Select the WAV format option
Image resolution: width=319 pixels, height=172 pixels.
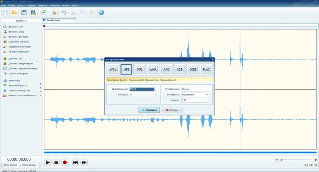(113, 69)
